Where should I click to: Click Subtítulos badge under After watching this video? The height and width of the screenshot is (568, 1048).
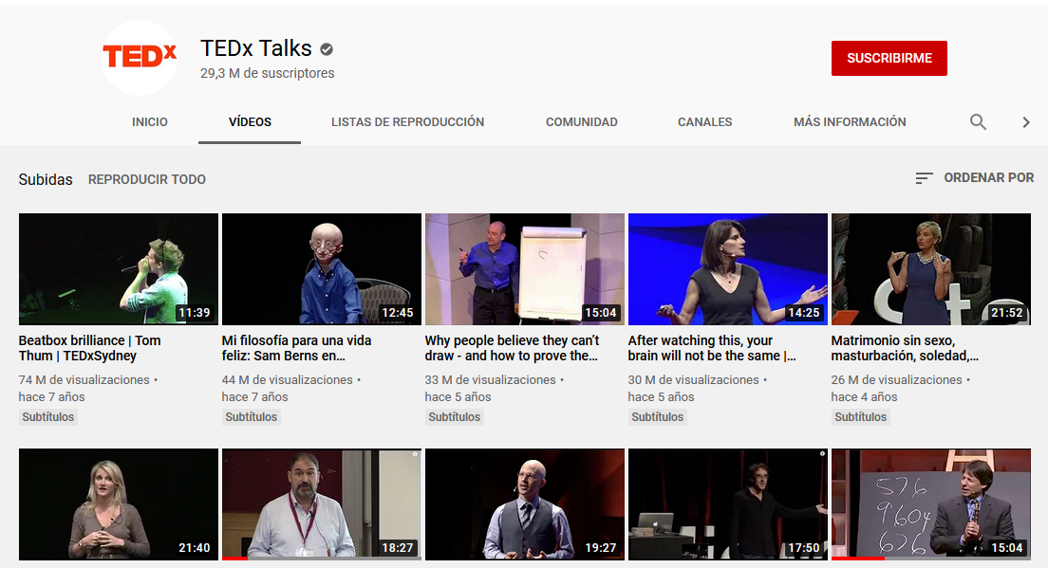point(658,417)
